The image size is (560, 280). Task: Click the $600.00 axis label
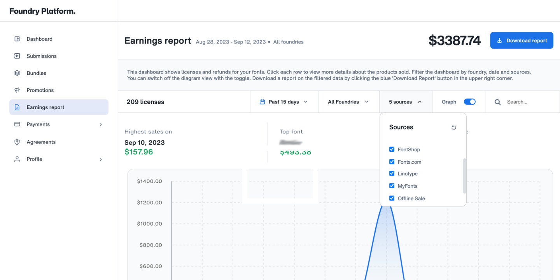151,266
